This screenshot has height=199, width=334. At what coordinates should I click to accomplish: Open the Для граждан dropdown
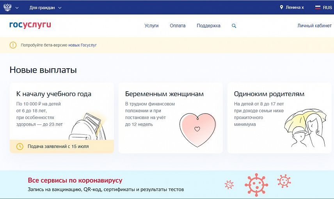45,7
